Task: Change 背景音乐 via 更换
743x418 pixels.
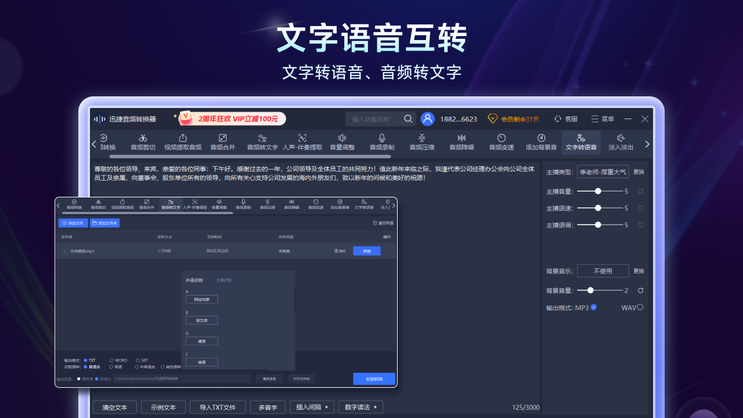Action: point(640,271)
